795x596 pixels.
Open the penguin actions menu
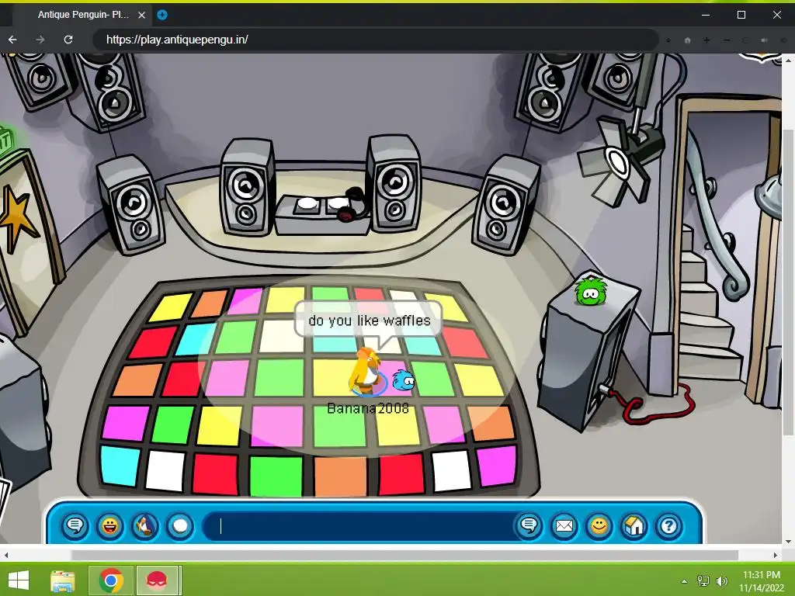(x=145, y=526)
